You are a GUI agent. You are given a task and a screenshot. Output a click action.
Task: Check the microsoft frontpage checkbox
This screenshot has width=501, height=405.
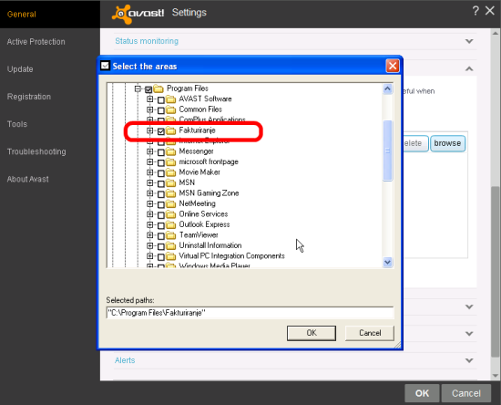coord(161,163)
